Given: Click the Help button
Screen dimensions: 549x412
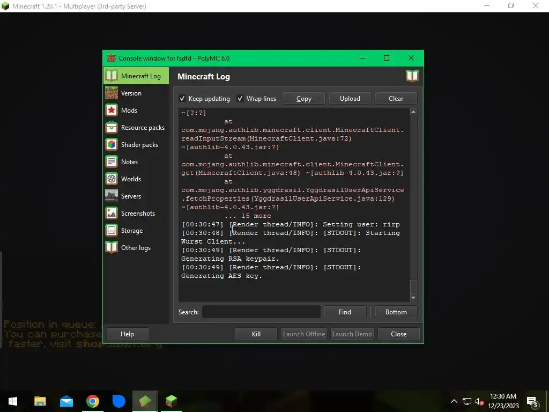Looking at the screenshot, I should click(128, 334).
